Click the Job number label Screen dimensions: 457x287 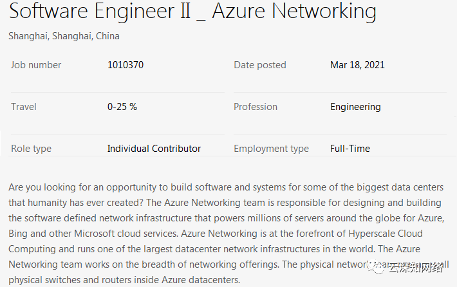pyautogui.click(x=36, y=65)
